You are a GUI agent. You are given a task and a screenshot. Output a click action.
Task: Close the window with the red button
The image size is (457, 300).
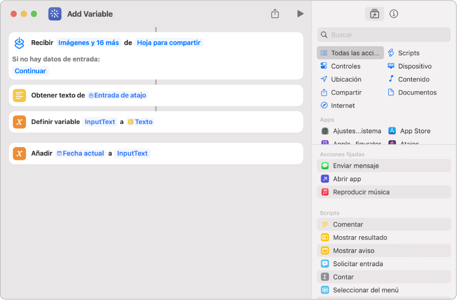coord(14,14)
